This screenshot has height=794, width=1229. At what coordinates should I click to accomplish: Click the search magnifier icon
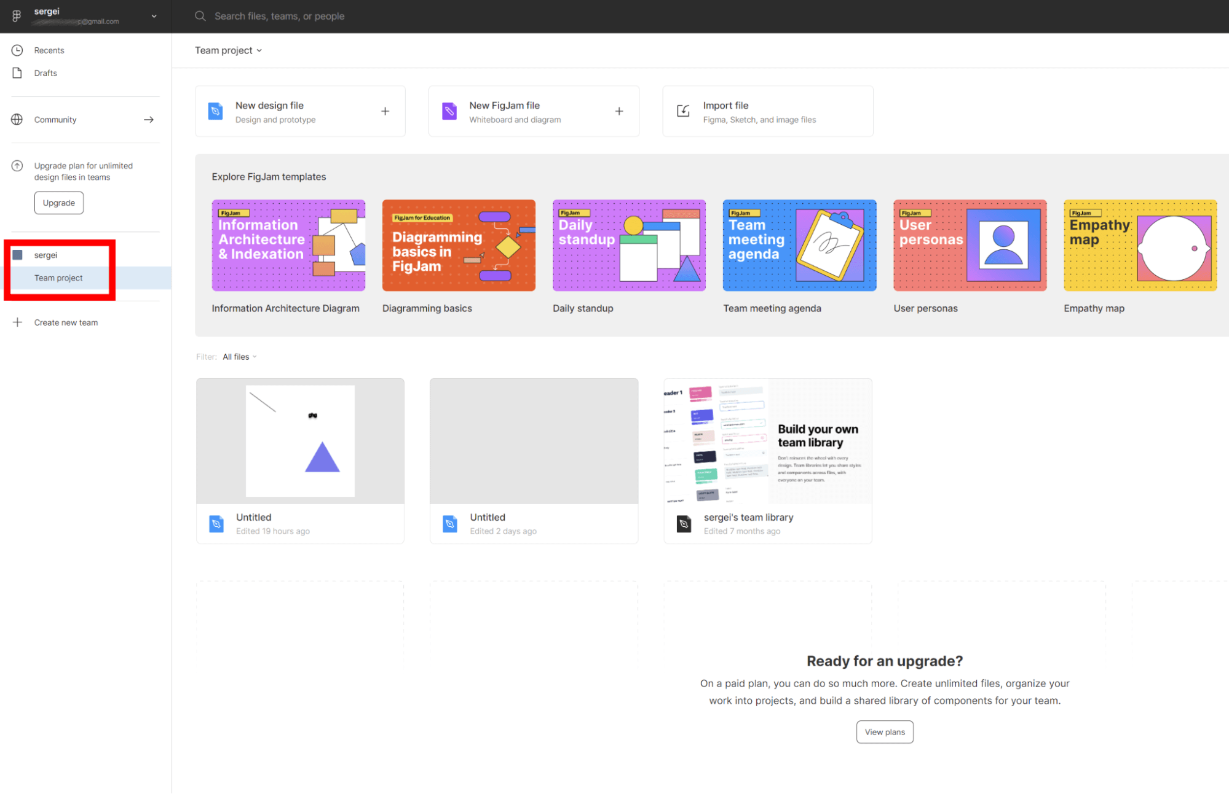pos(200,16)
